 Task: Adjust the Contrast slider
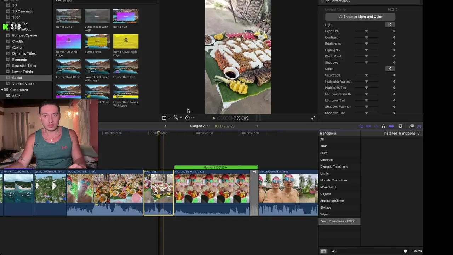(366, 38)
